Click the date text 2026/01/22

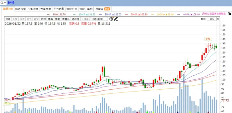(13, 24)
